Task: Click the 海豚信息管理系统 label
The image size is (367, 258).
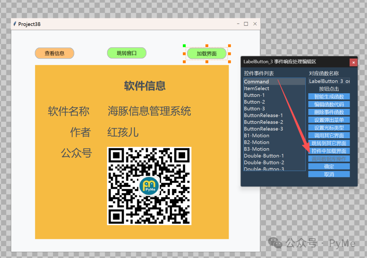Action: [149, 111]
